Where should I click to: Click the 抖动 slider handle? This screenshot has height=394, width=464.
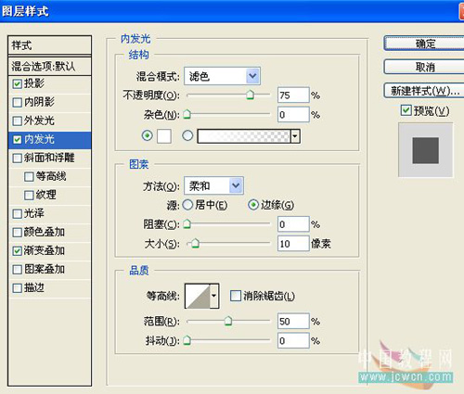(187, 340)
